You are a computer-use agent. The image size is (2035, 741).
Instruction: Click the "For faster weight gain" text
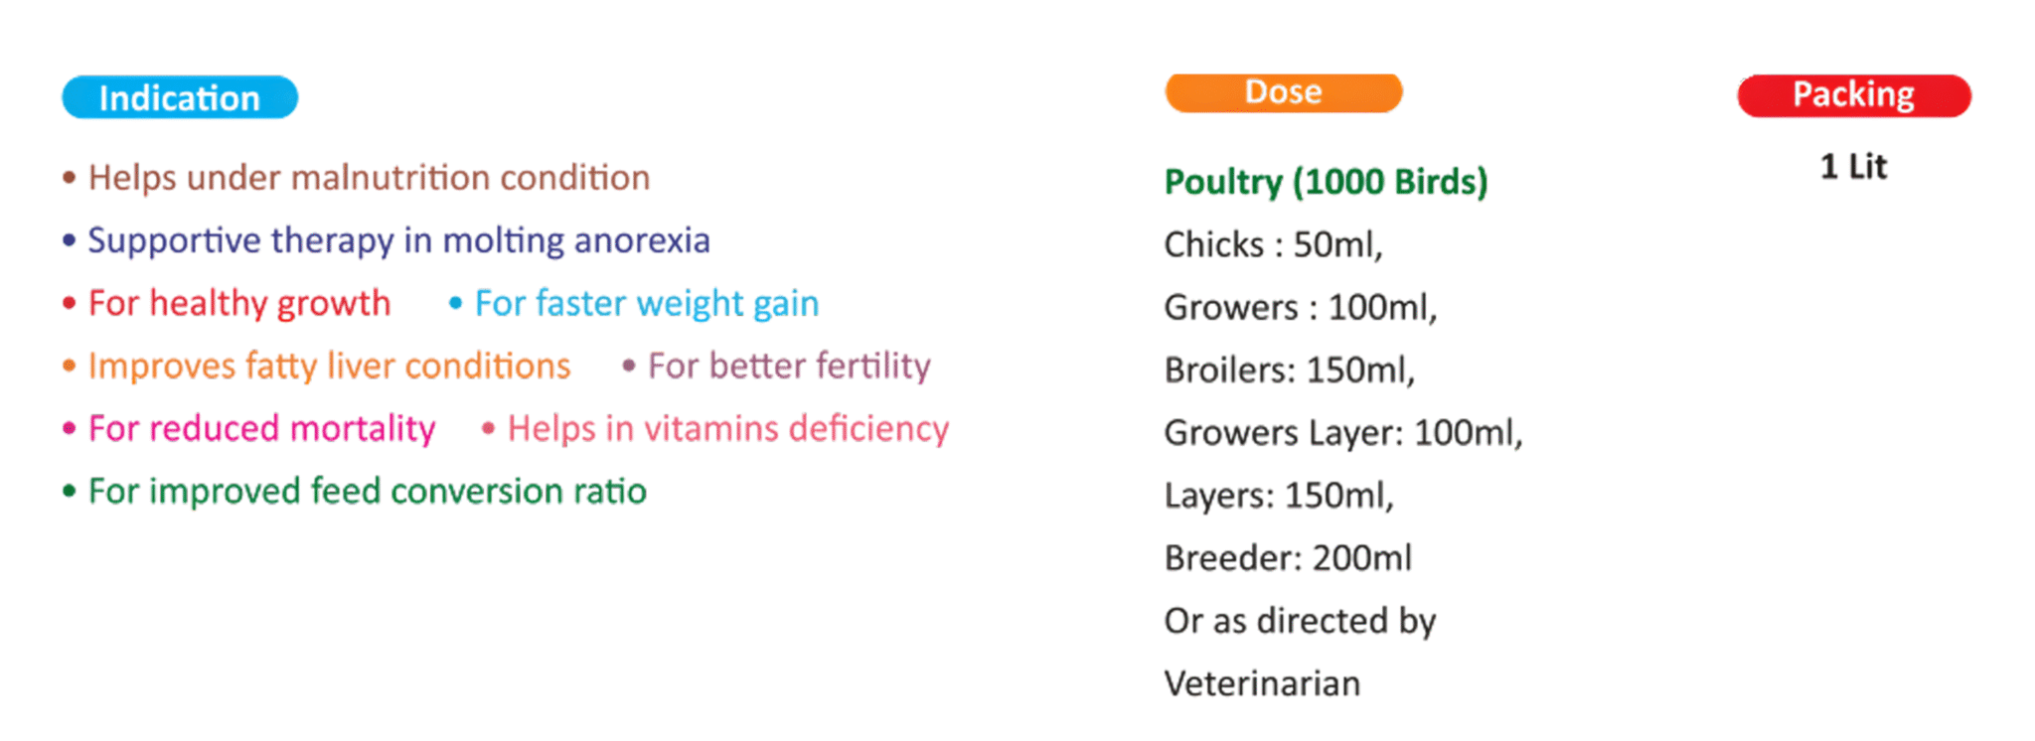(x=646, y=303)
